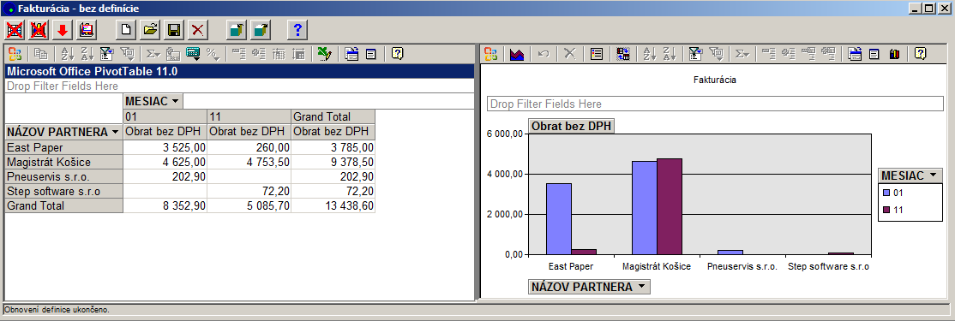Export pivot table to Excel icon

(x=325, y=54)
